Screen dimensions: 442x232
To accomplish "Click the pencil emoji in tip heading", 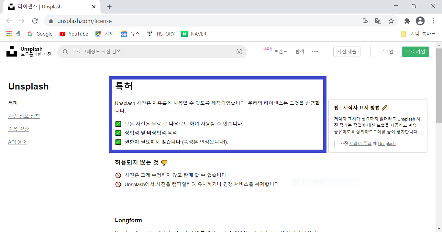I will pyautogui.click(x=384, y=108).
